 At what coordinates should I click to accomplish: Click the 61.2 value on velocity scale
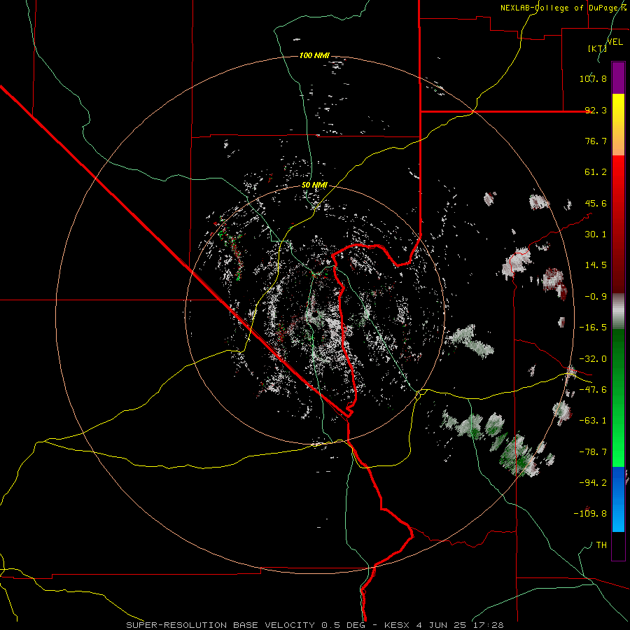click(596, 172)
